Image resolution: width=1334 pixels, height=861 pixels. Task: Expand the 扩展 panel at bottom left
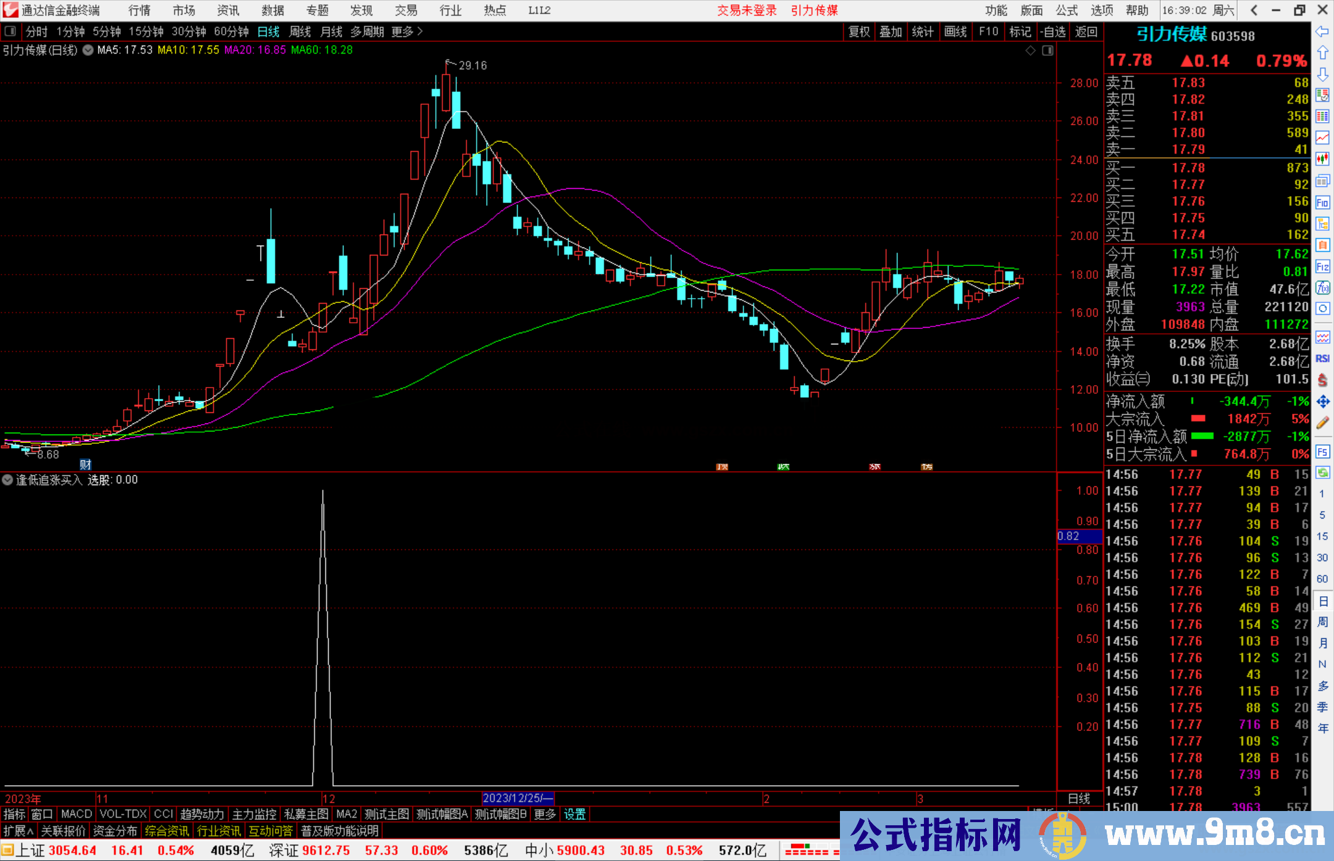(x=18, y=831)
